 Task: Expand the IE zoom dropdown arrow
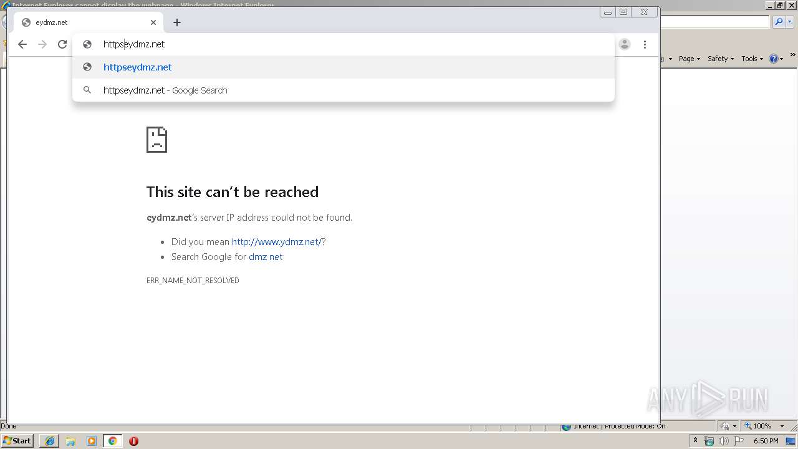click(x=782, y=426)
